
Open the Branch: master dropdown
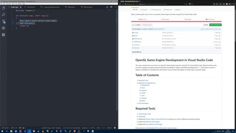point(136,25)
